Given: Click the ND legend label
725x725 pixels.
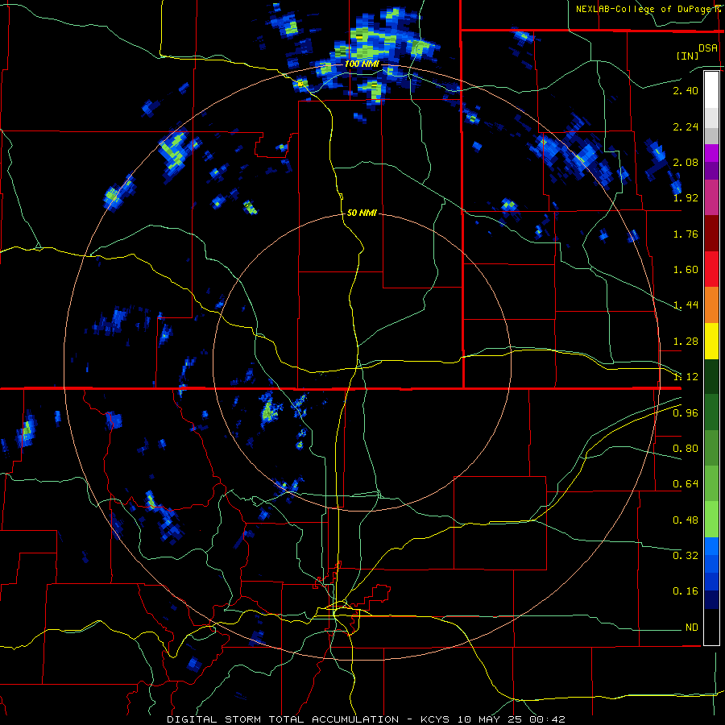Looking at the screenshot, I should (x=692, y=628).
